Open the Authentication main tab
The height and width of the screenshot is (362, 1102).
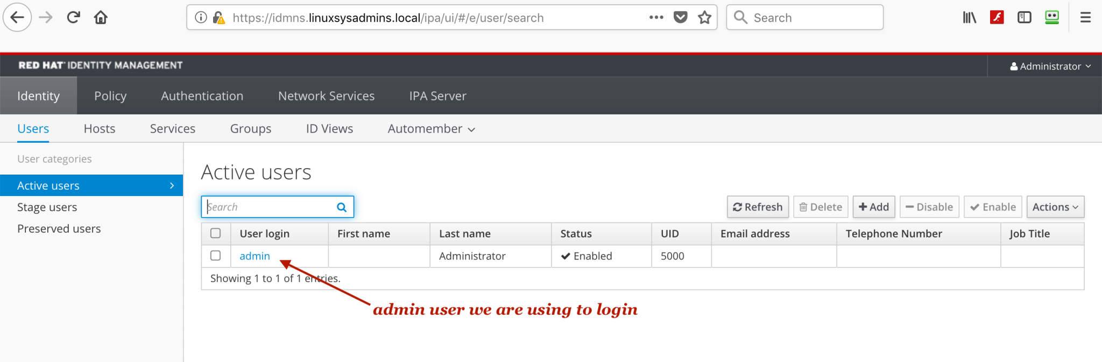[x=202, y=96]
